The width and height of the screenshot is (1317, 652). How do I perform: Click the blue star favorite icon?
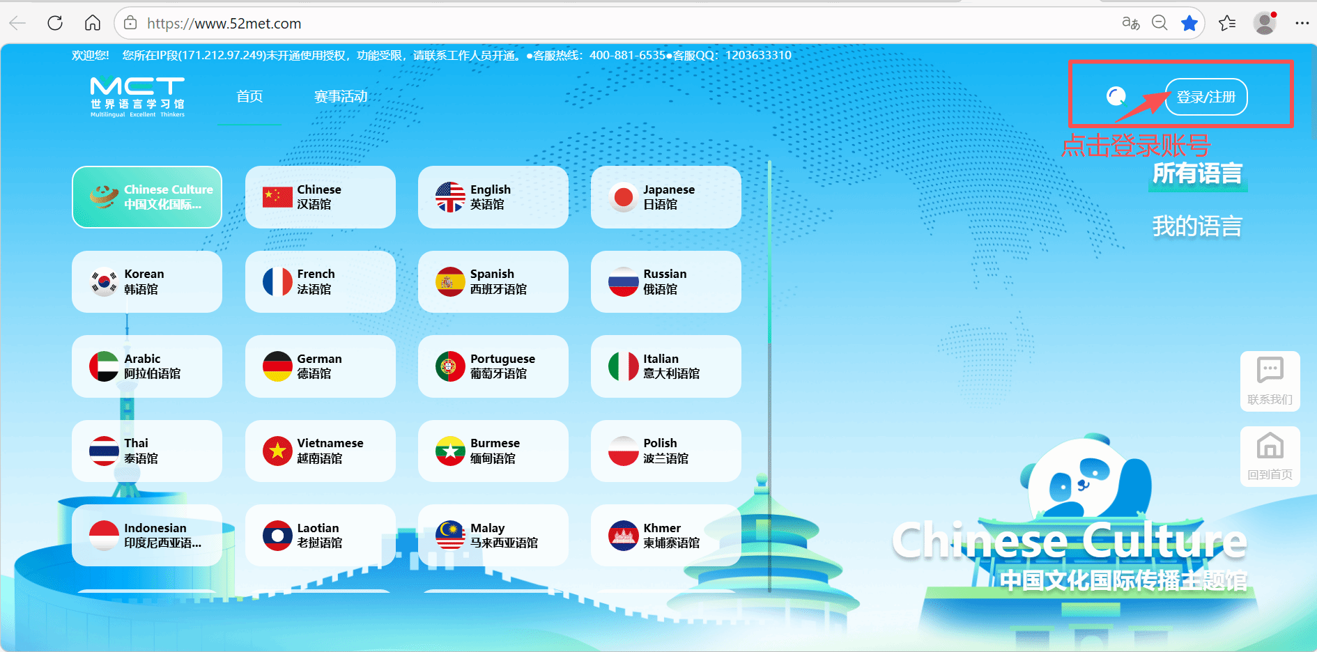point(1189,23)
